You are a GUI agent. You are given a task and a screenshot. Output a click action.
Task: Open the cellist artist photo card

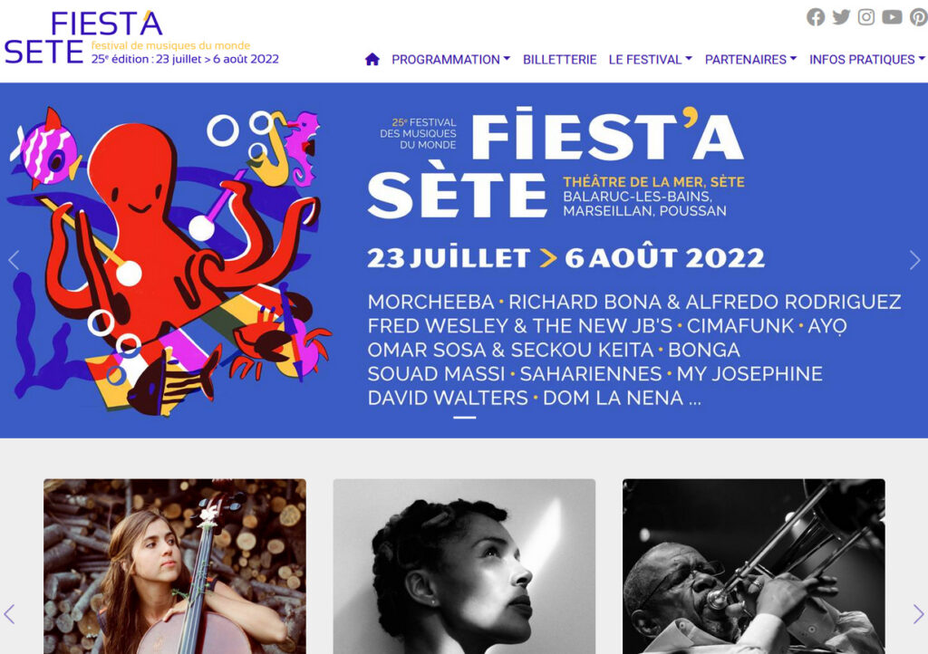(x=175, y=566)
